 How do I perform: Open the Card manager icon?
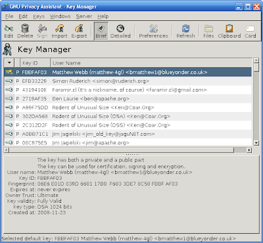(x=250, y=31)
